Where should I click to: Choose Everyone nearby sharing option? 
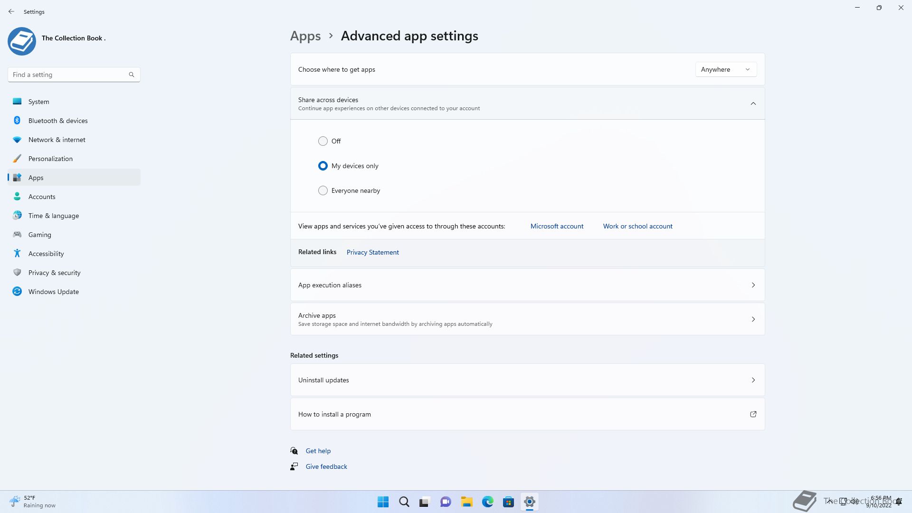(x=323, y=190)
